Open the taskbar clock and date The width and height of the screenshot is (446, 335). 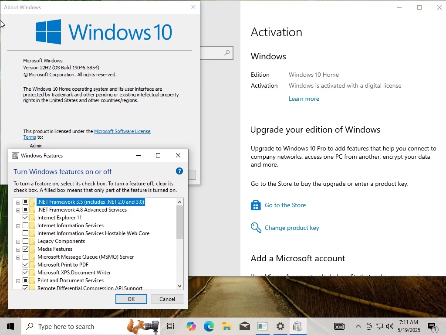[x=409, y=326]
